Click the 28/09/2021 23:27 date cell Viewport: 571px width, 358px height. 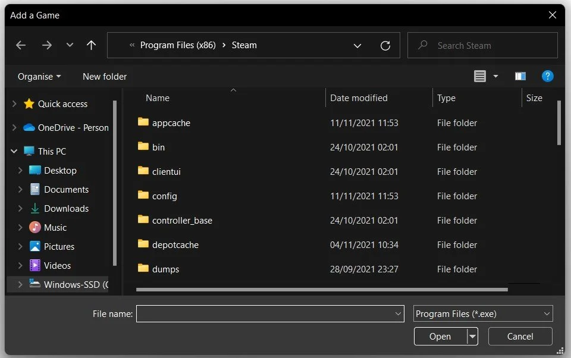[x=364, y=269]
